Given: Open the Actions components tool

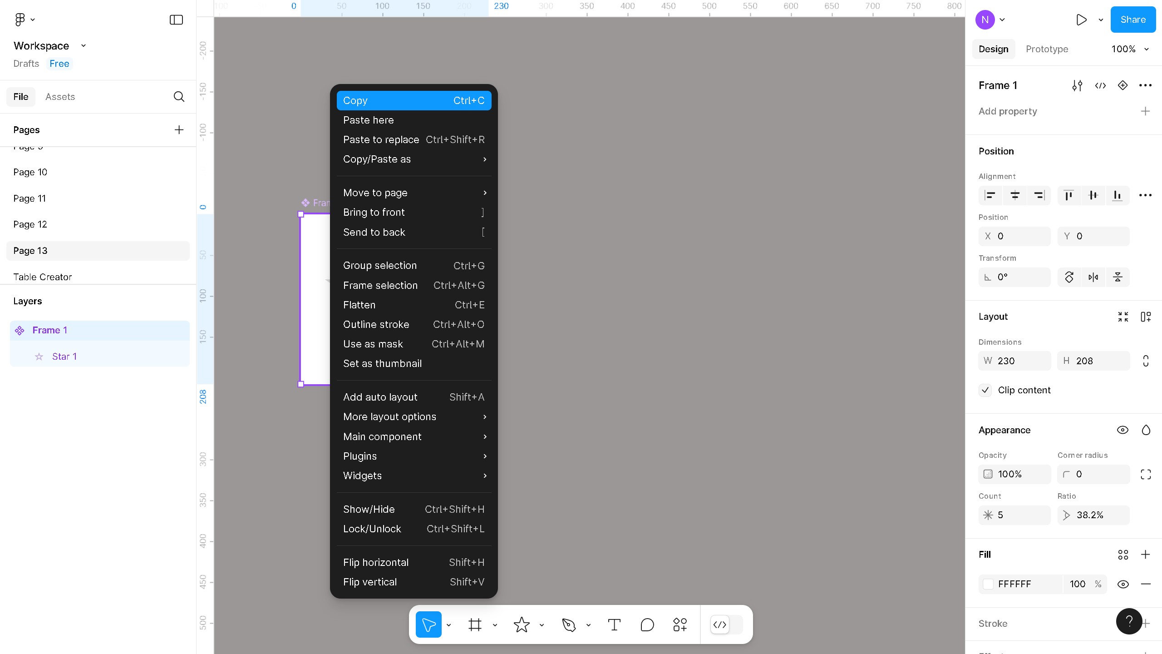Looking at the screenshot, I should (679, 624).
